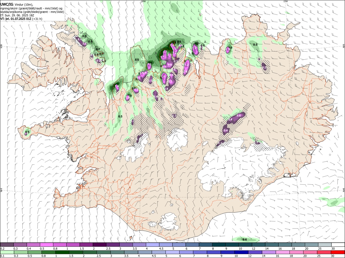Select pale gray top-row swatch between 25 and 30
Image resolution: width=345 pixels, height=258 pixels.
(x=325, y=245)
